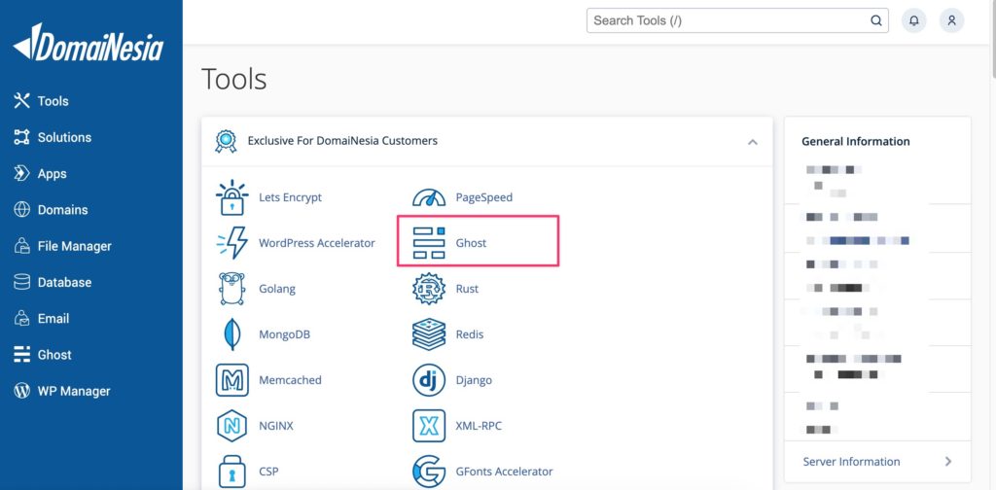Open the MongoDB leaf icon
The height and width of the screenshot is (490, 996).
[231, 334]
